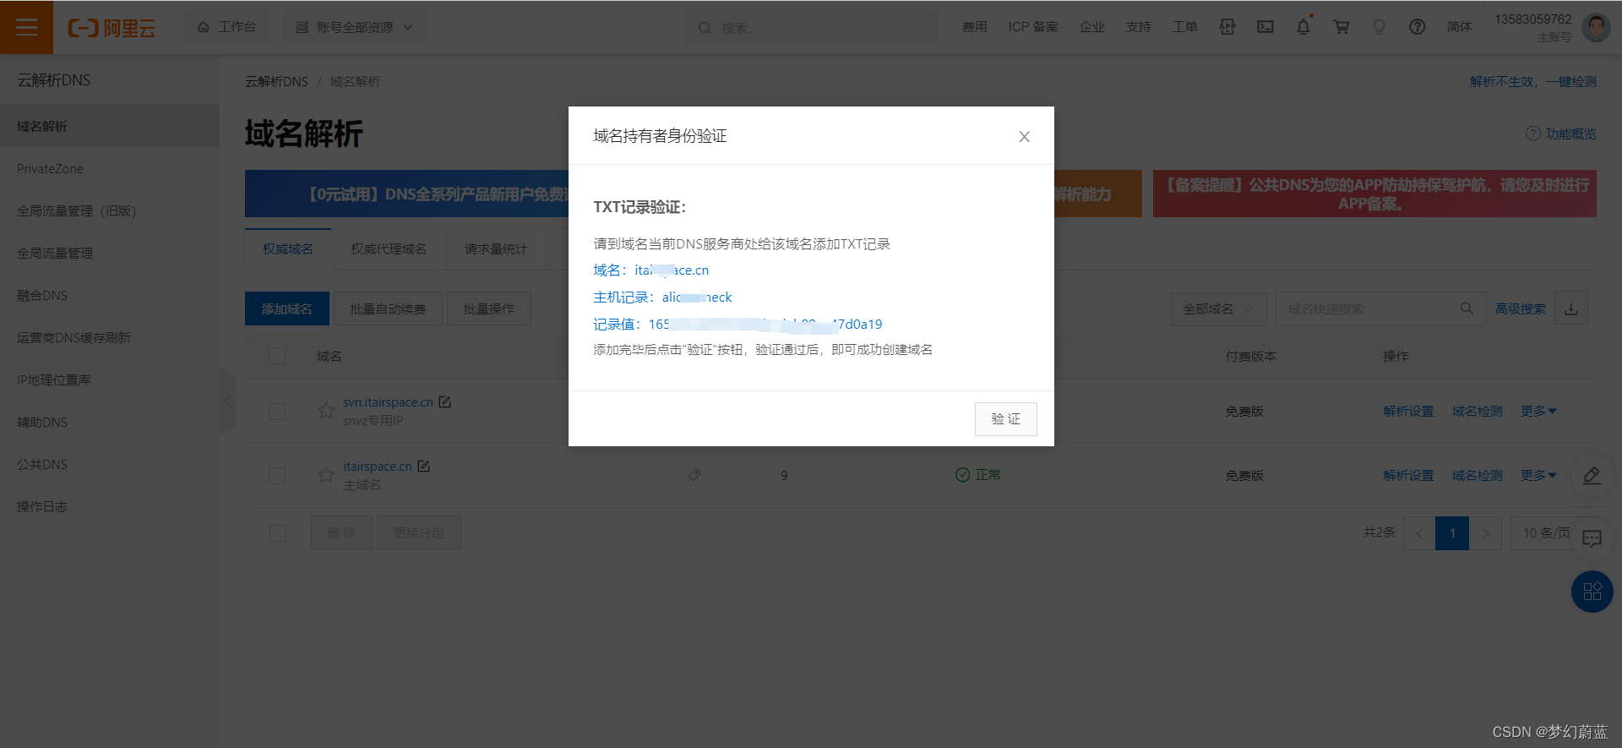The image size is (1622, 748).
Task: Open the notifications bell
Action: point(1303,27)
